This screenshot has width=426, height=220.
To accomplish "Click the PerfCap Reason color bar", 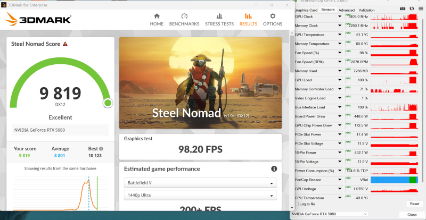I will pos(394,180).
